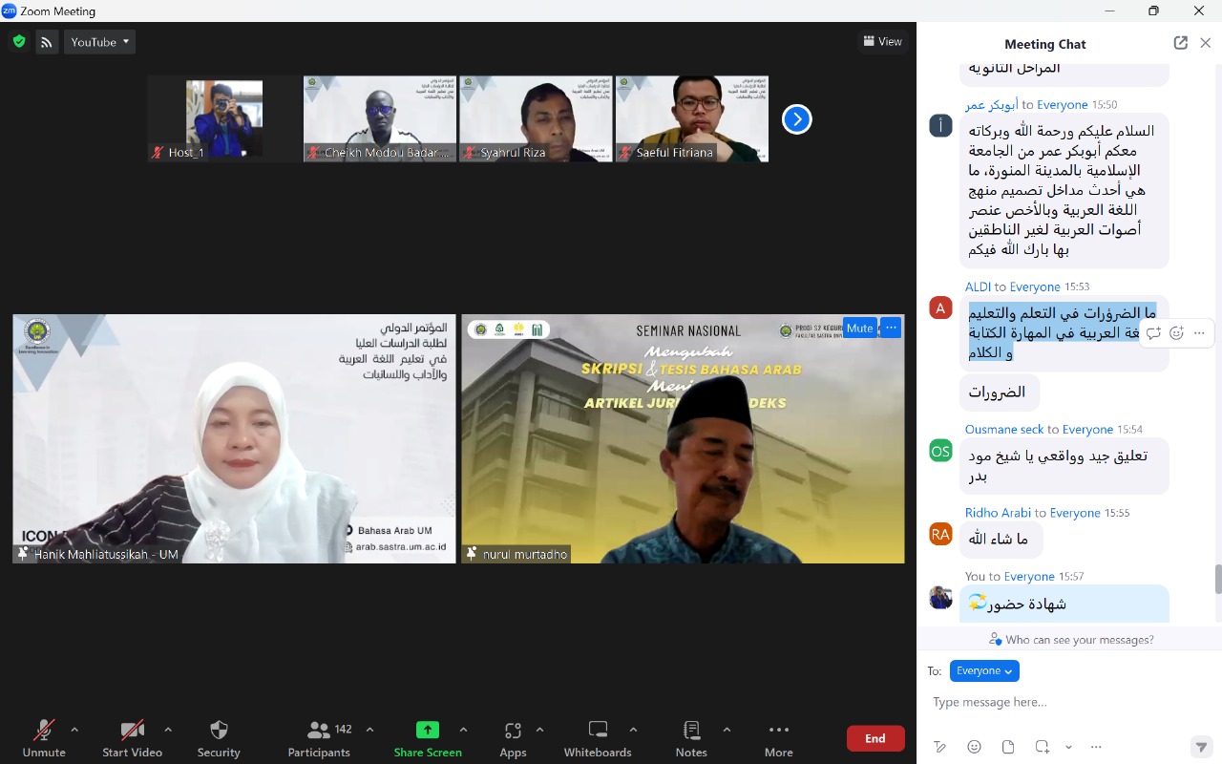The width and height of the screenshot is (1222, 764).
Task: Click the green encryption shield icon
Action: 19,42
